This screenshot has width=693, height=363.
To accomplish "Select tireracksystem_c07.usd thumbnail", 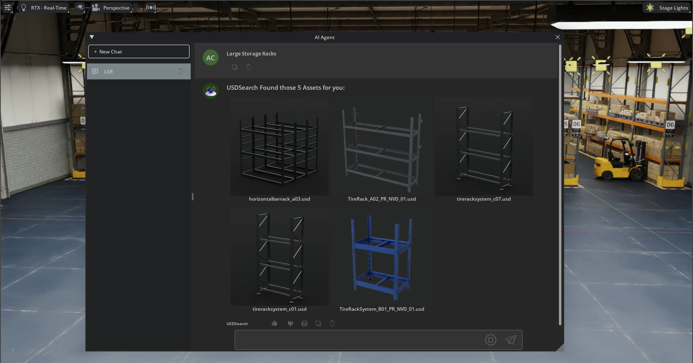I will (x=484, y=146).
